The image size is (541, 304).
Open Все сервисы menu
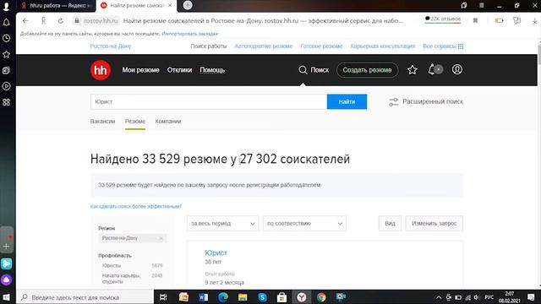click(443, 46)
